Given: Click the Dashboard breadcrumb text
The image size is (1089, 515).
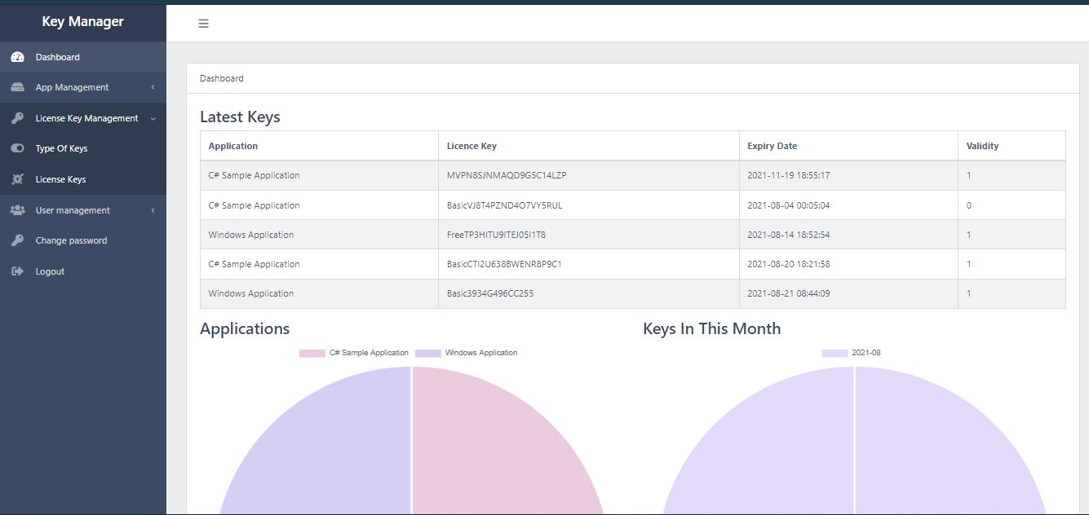Looking at the screenshot, I should point(222,78).
